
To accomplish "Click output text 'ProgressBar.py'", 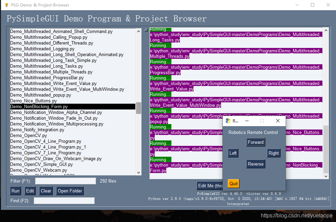I will (x=165, y=73).
